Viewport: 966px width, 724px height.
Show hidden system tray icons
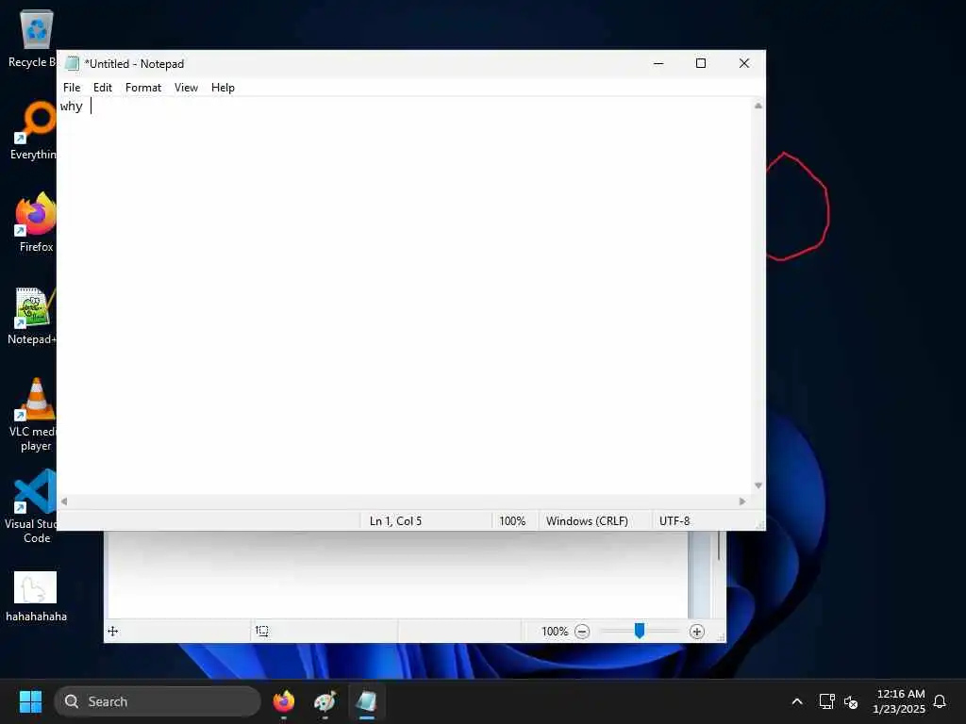(796, 701)
